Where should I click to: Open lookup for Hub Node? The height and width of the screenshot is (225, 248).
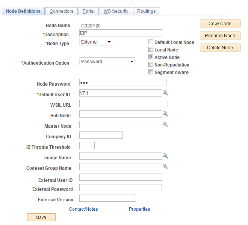(x=165, y=114)
